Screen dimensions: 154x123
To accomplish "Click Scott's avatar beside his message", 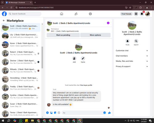I will point(49,105).
